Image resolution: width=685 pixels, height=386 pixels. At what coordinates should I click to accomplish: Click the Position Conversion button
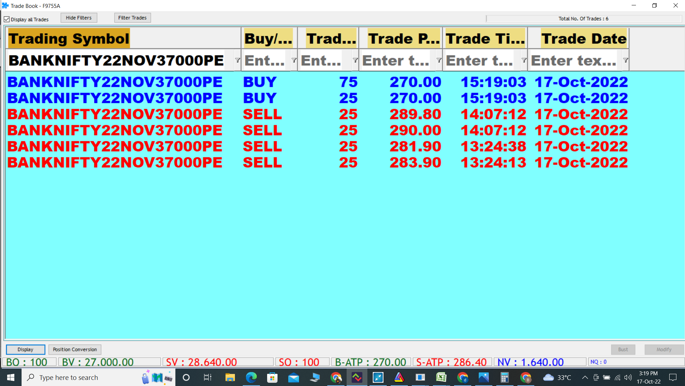[75, 350]
